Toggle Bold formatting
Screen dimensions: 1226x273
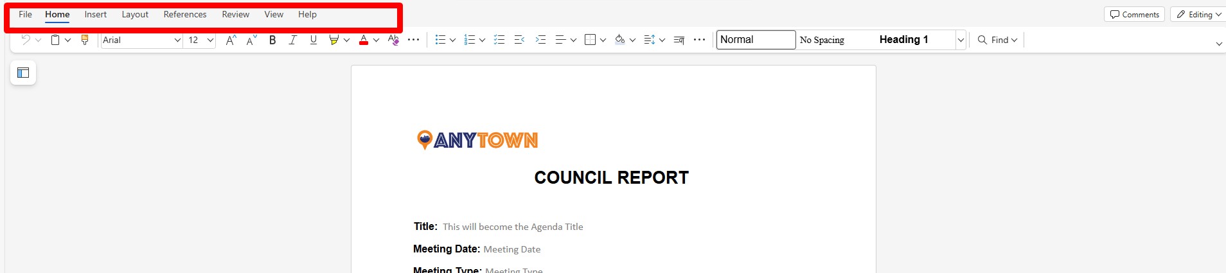[272, 40]
